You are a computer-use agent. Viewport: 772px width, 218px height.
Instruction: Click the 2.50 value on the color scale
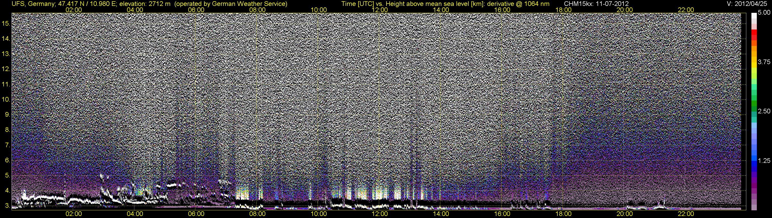click(x=764, y=111)
